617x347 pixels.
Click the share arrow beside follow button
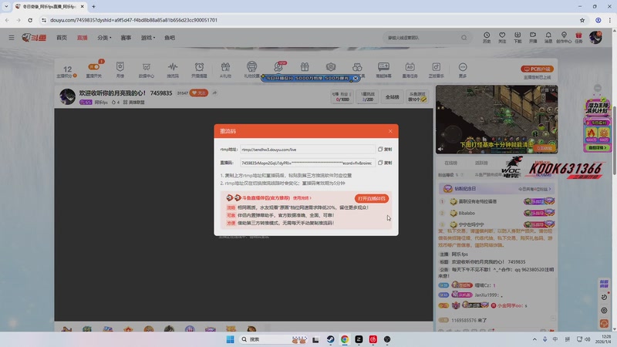pos(214,93)
